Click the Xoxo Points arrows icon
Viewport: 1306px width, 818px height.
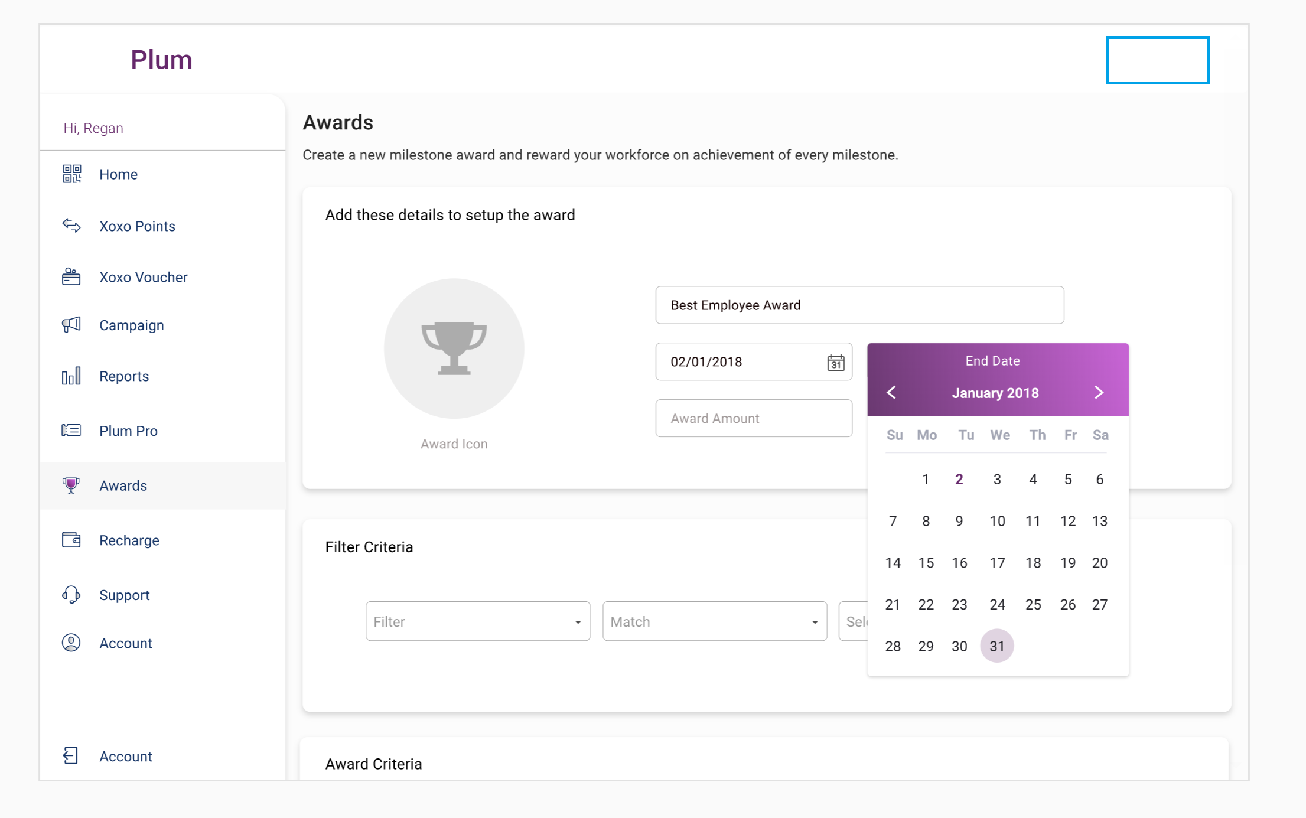tap(71, 226)
